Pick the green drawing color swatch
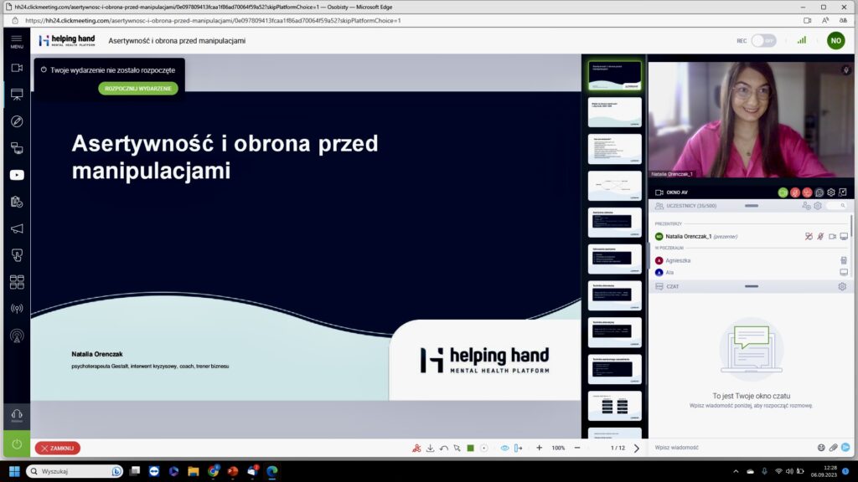This screenshot has width=858, height=482. [470, 449]
